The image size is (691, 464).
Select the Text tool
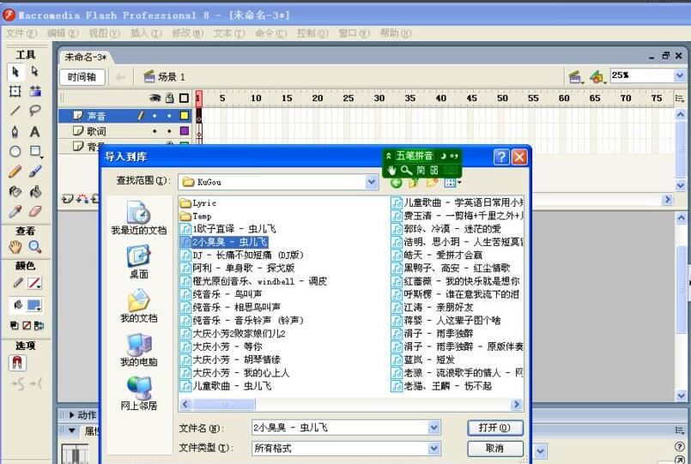(35, 131)
